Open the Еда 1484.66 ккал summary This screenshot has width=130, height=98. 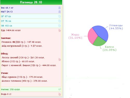[11, 30]
